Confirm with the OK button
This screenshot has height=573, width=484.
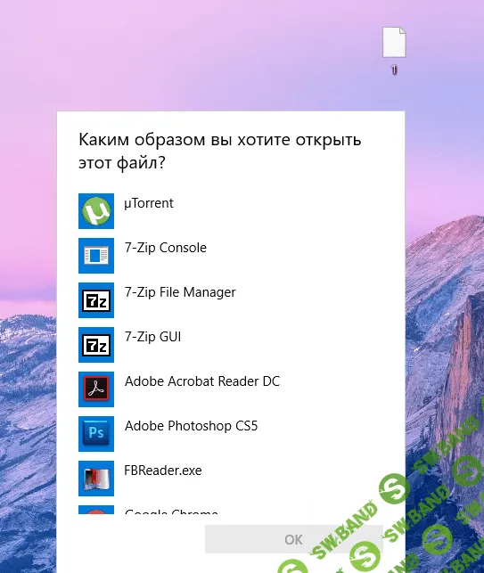point(294,539)
